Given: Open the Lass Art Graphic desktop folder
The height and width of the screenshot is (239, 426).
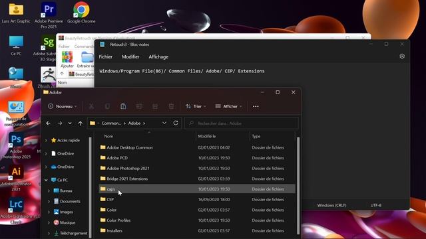Looking at the screenshot, I should 16,13.
